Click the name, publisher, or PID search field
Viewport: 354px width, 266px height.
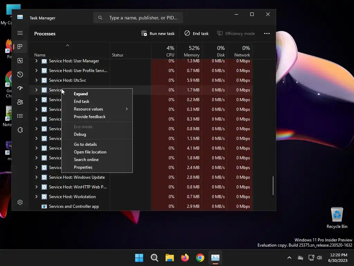(x=138, y=18)
